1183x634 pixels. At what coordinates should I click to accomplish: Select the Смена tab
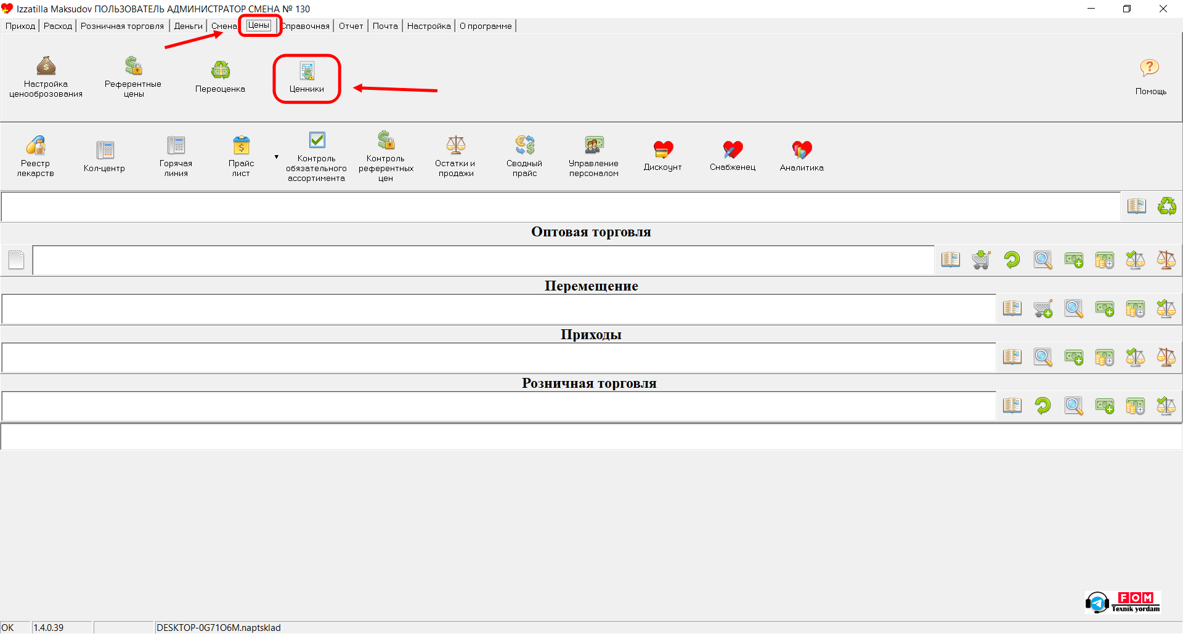pyautogui.click(x=224, y=26)
